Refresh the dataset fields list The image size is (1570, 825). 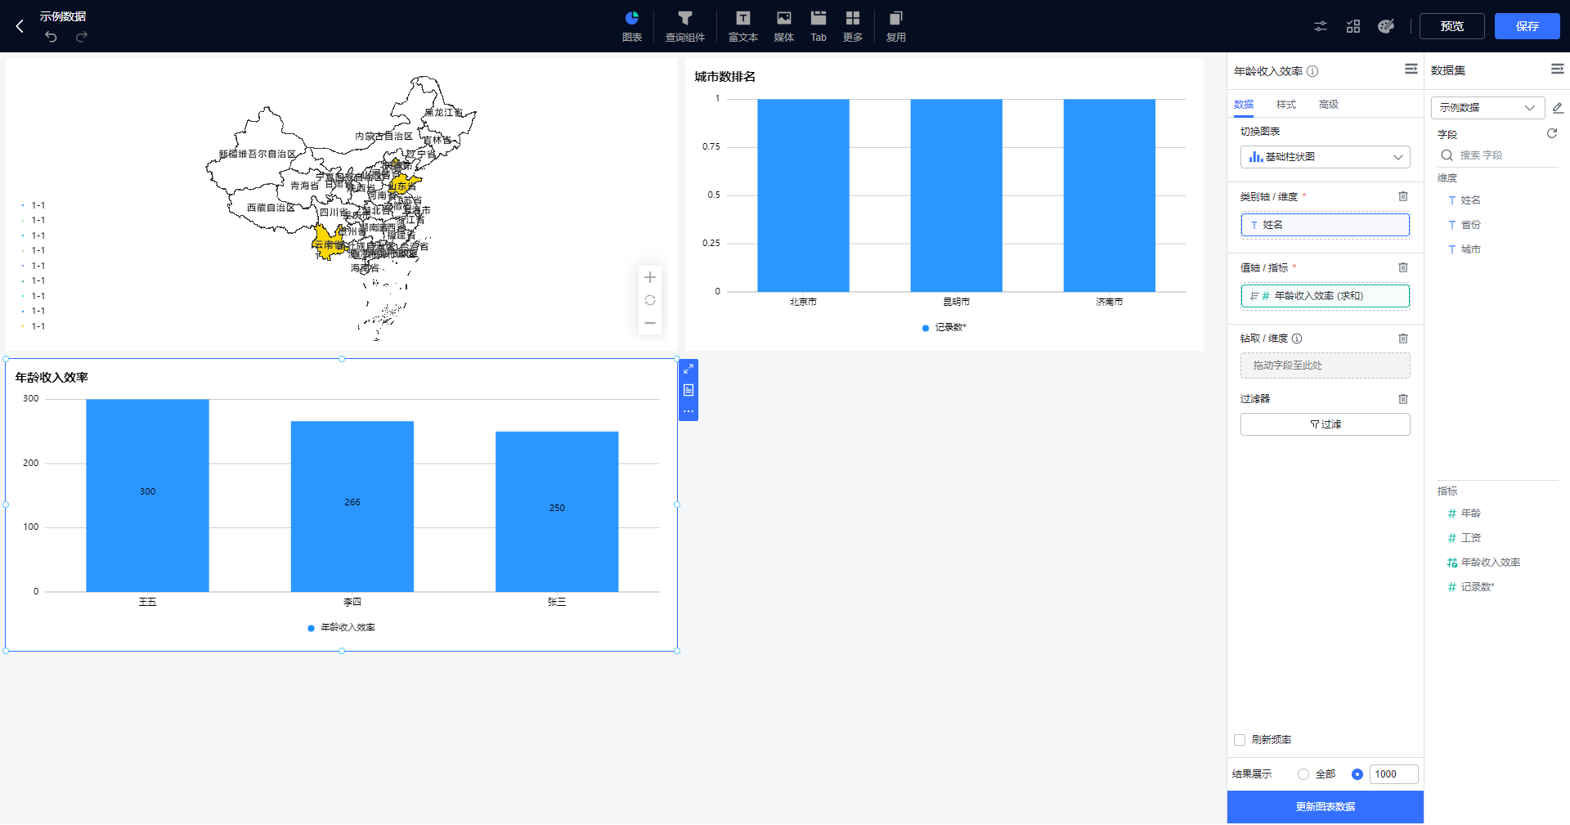click(1551, 133)
